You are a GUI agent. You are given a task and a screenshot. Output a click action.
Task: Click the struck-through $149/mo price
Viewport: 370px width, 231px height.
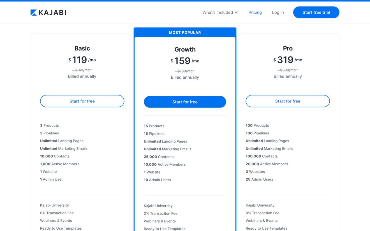point(82,70)
